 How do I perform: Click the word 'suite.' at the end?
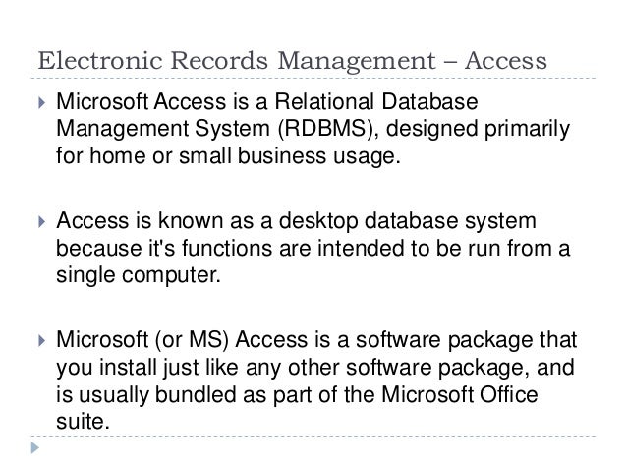[x=83, y=422]
